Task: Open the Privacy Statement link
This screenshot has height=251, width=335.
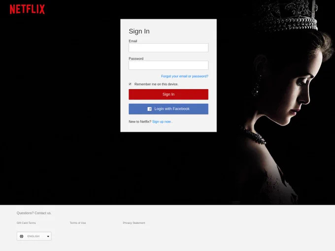Action: point(134,223)
